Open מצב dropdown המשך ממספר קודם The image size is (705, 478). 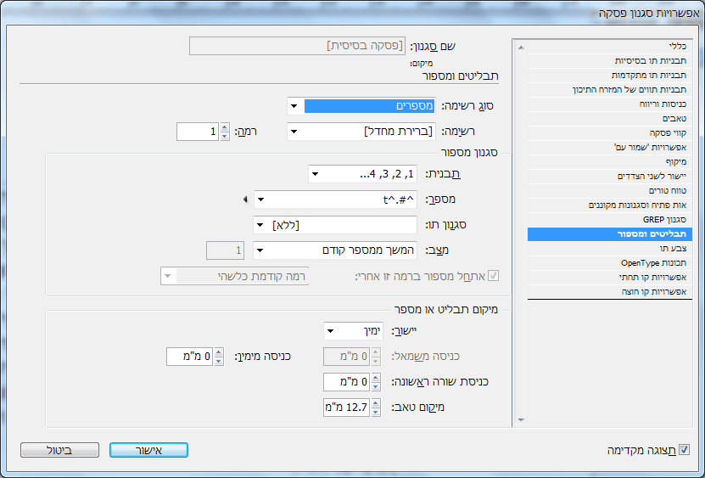tap(335, 250)
